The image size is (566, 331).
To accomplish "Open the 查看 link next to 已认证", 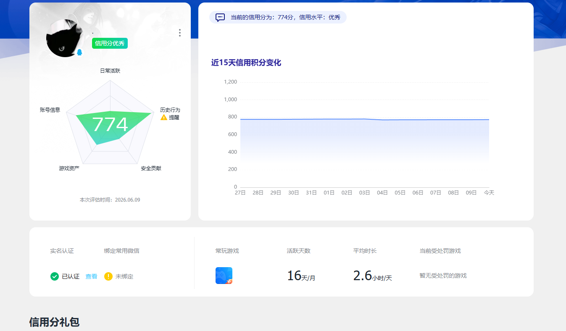I will (91, 276).
